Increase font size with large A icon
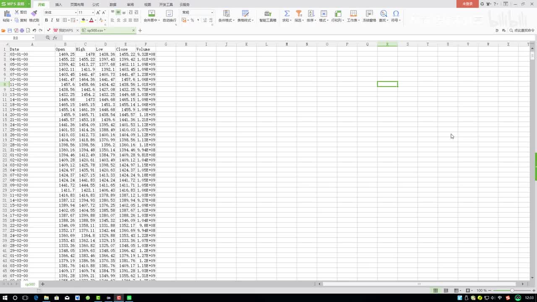This screenshot has width=537, height=302. pyautogui.click(x=99, y=13)
